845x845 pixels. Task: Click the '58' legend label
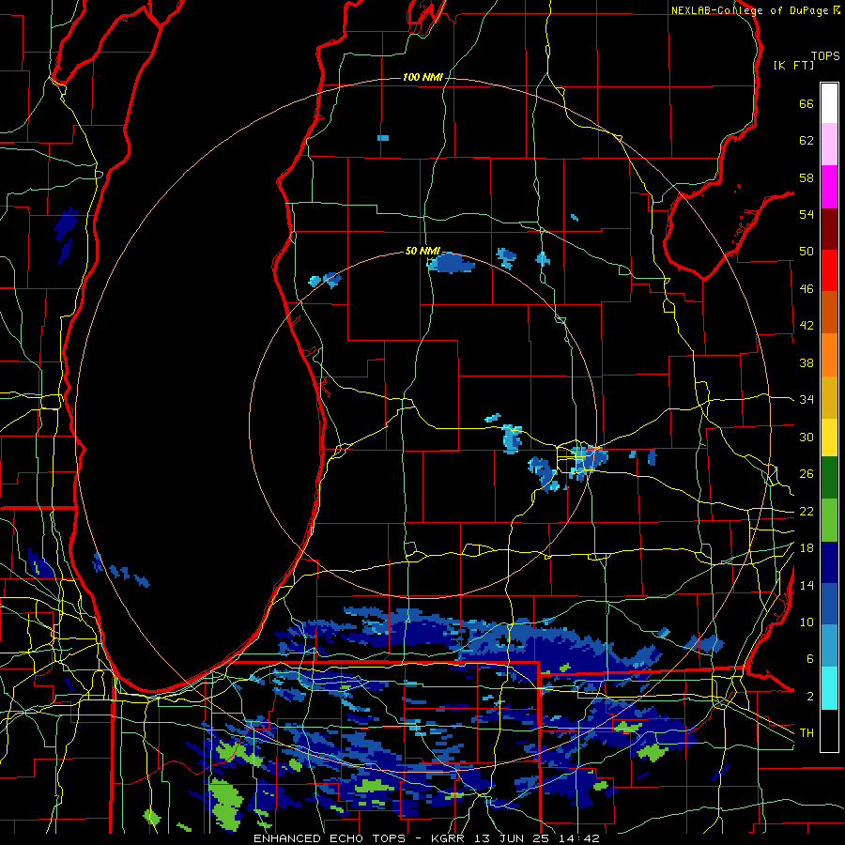[807, 177]
